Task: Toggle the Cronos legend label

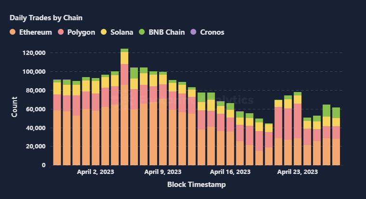Action: (212, 32)
